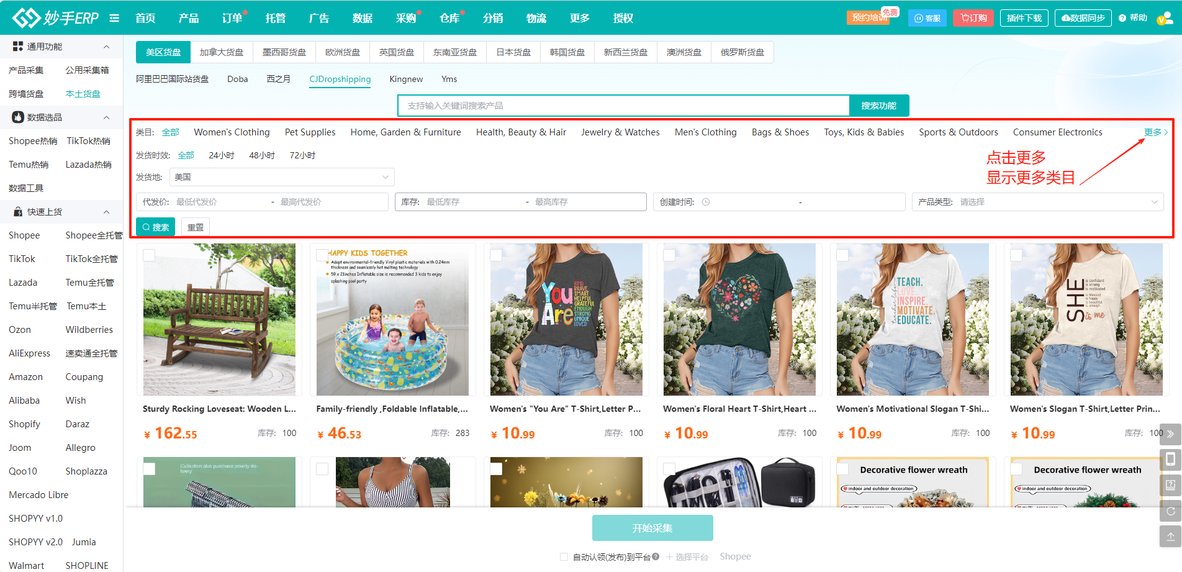Click the 数据同步 cloud sync button

click(1083, 18)
